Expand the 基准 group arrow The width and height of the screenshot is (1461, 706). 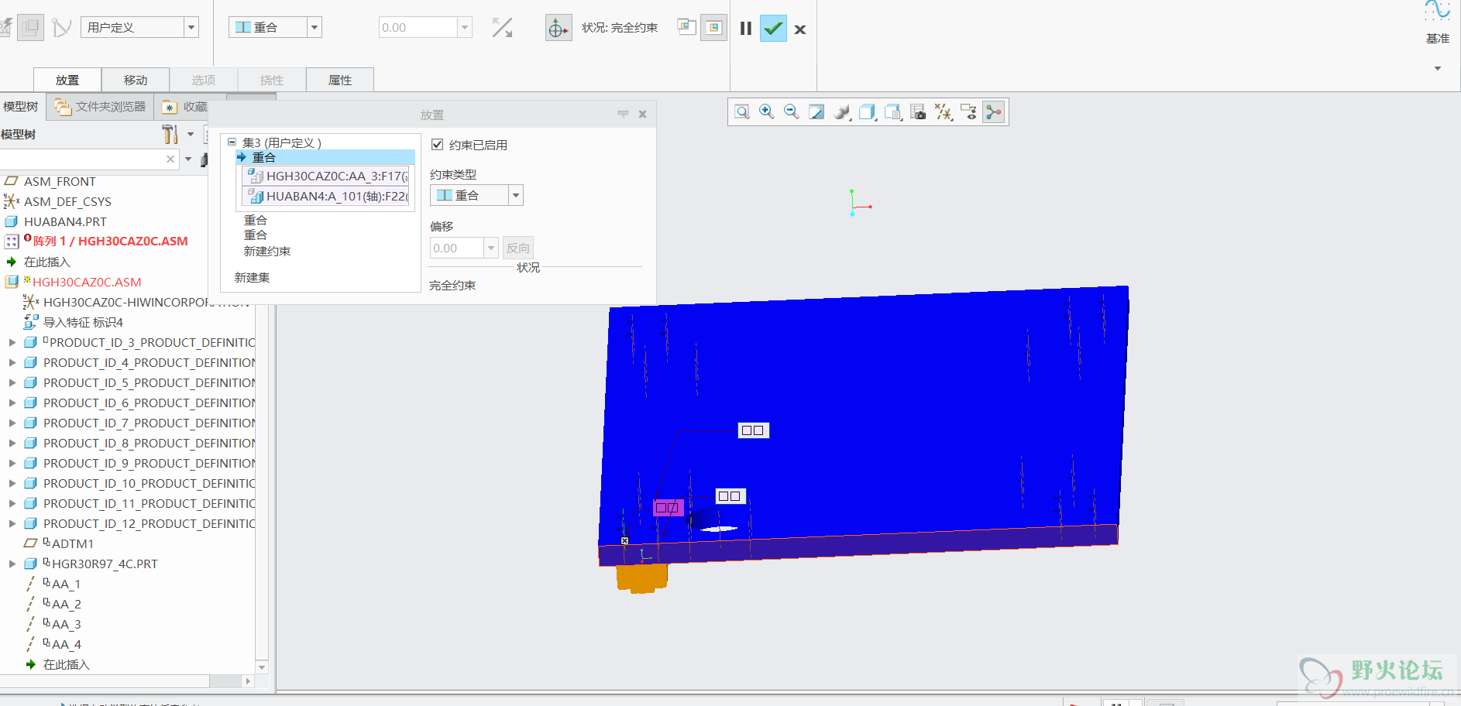(1437, 68)
